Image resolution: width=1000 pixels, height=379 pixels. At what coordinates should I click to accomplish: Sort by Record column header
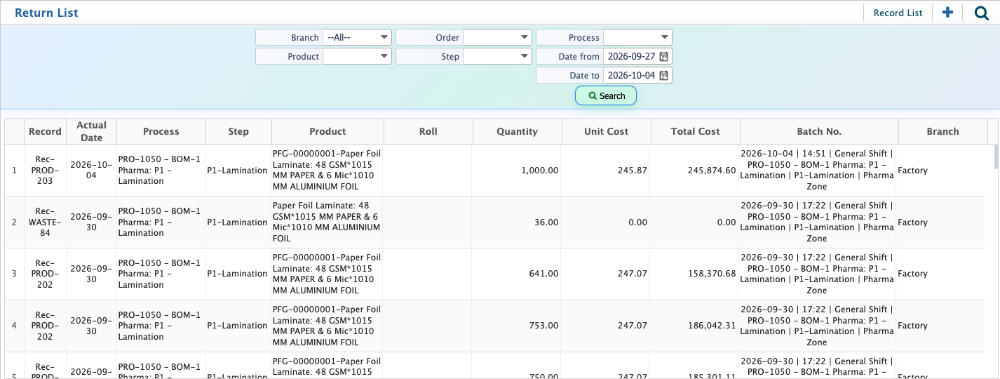point(45,131)
